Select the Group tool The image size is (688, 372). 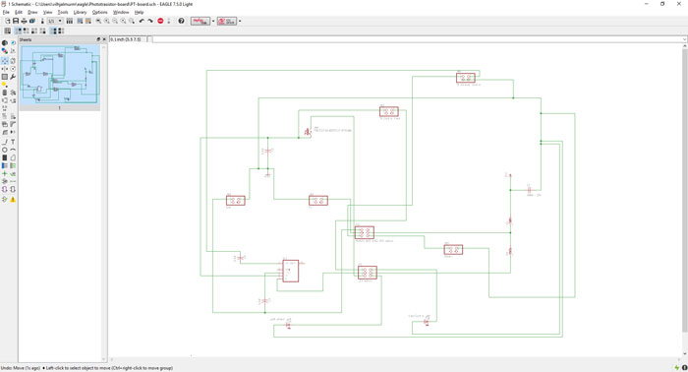4,77
